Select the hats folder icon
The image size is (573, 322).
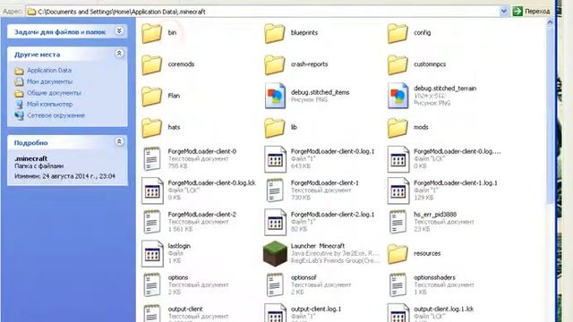coord(151,127)
